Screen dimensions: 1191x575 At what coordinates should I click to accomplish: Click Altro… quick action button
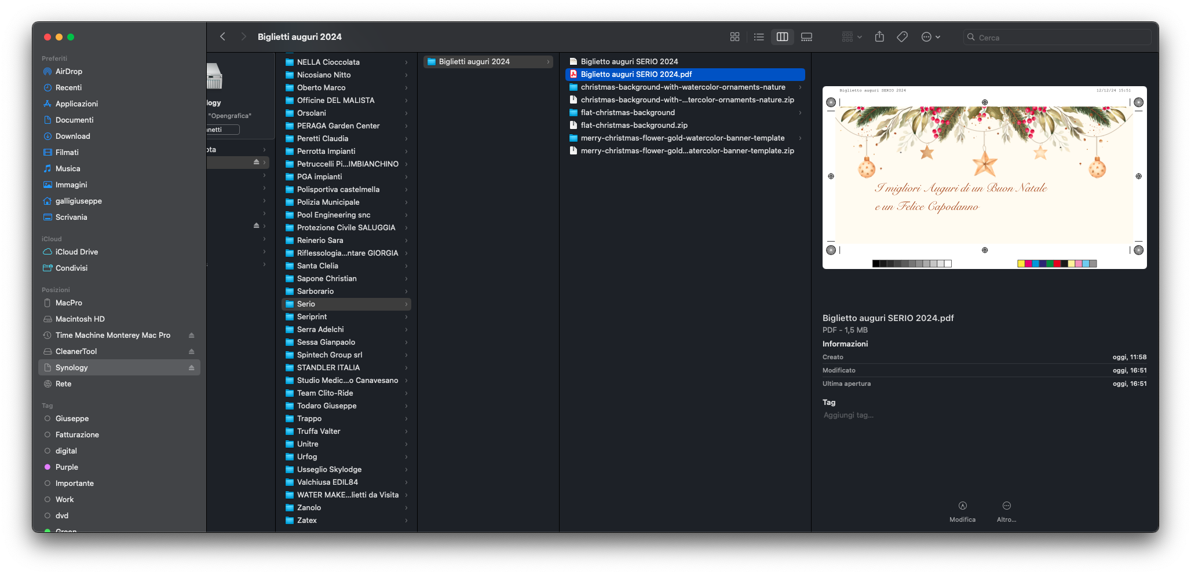tap(1006, 506)
